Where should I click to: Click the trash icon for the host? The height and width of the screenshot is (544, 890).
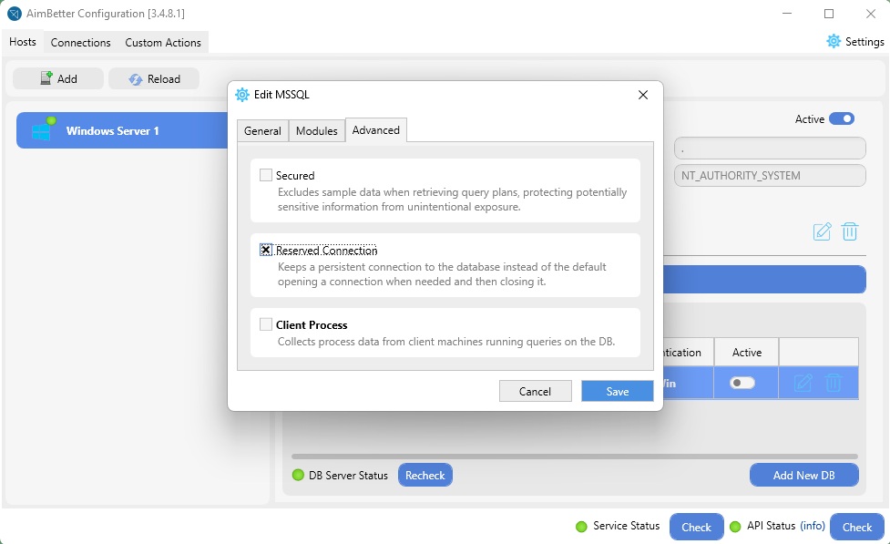(x=850, y=231)
